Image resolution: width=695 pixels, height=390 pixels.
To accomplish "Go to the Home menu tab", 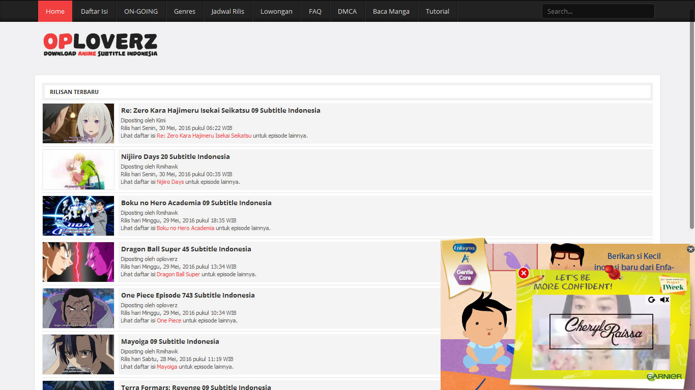I will (x=55, y=11).
